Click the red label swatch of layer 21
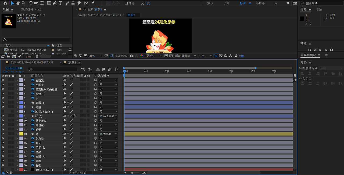 pyautogui.click(x=21, y=170)
